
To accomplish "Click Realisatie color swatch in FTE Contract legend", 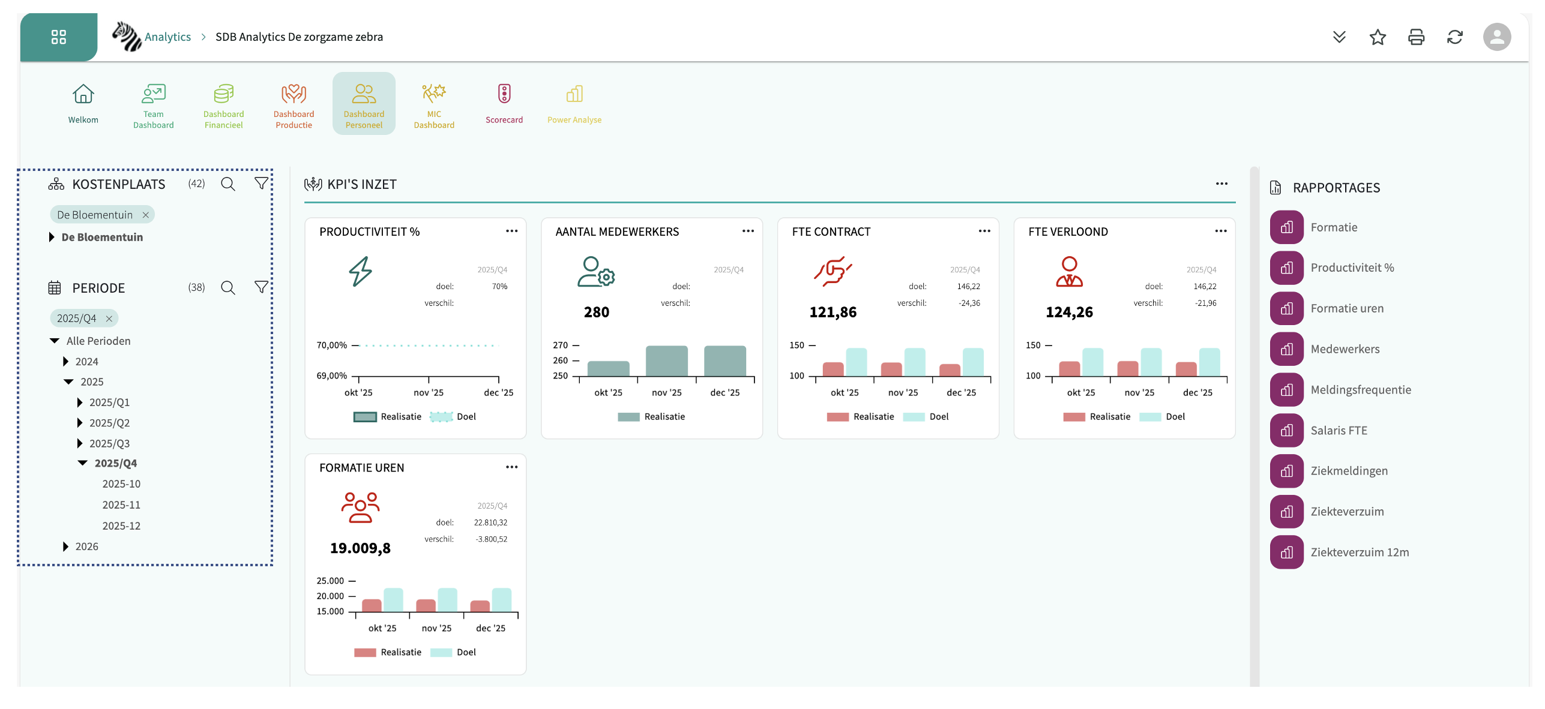I will (837, 417).
